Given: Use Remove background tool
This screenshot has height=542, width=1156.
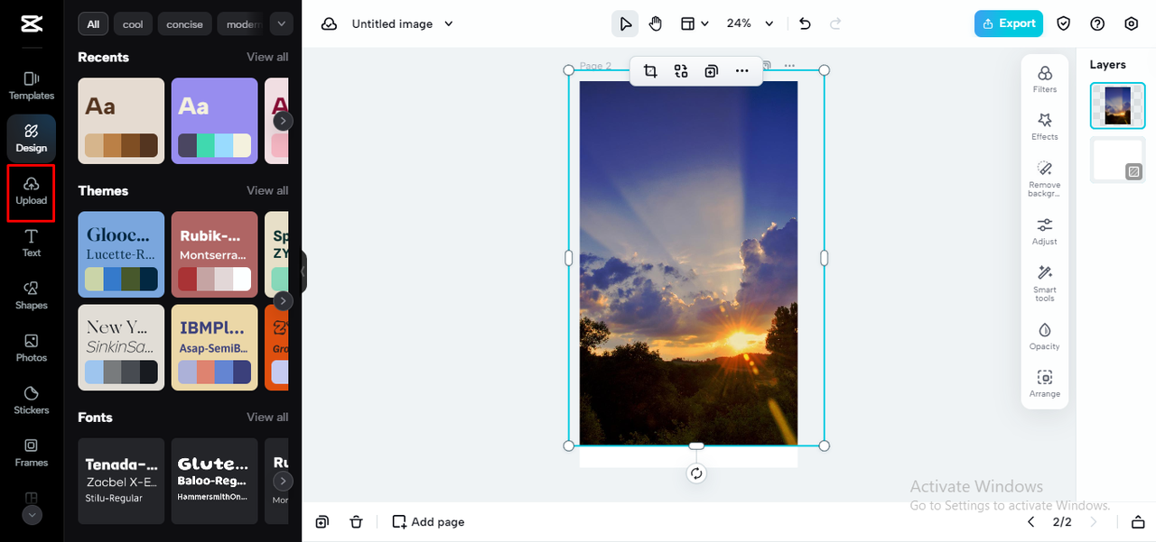Looking at the screenshot, I should click(x=1045, y=179).
